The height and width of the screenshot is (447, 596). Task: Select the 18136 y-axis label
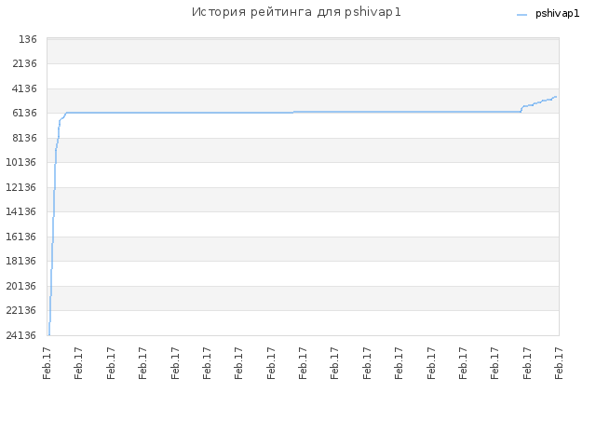coord(20,261)
